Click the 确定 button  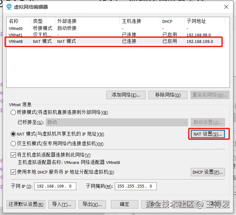[x=124, y=204]
